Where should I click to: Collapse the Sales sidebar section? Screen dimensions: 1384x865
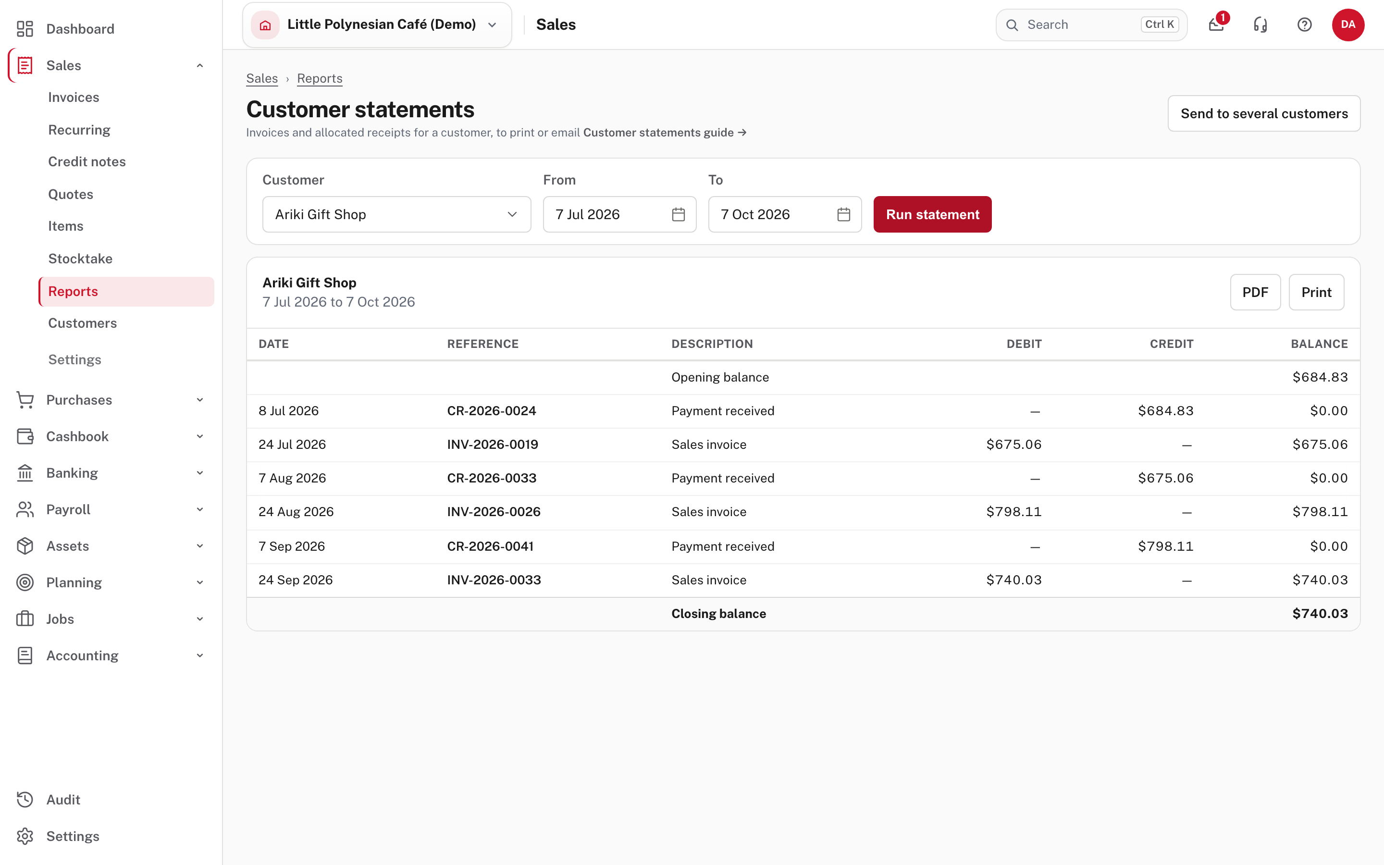199,65
